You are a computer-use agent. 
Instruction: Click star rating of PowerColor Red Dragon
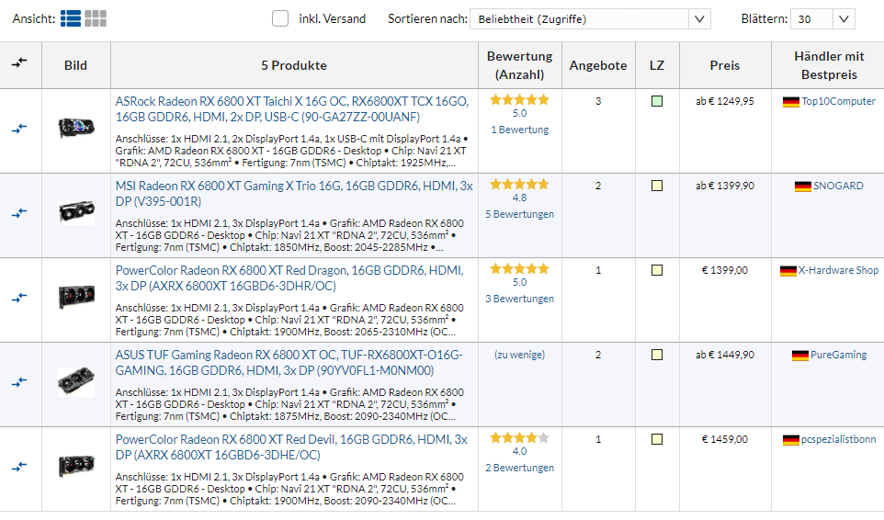click(x=519, y=269)
